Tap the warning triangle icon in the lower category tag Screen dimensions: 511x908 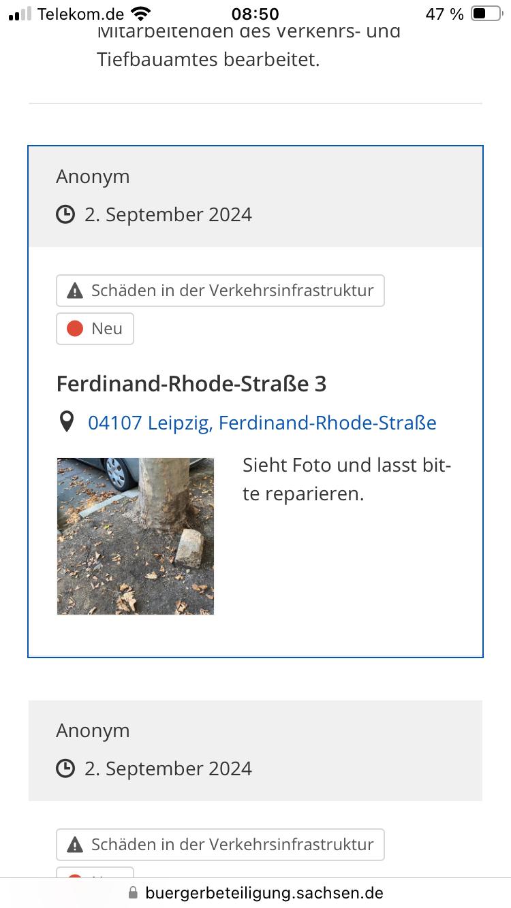click(75, 845)
